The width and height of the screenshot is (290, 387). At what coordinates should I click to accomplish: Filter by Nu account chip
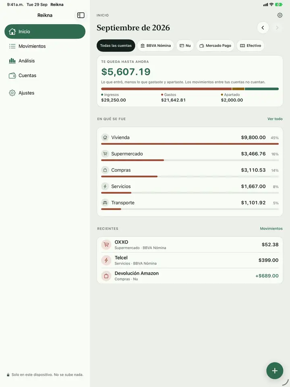(x=185, y=46)
